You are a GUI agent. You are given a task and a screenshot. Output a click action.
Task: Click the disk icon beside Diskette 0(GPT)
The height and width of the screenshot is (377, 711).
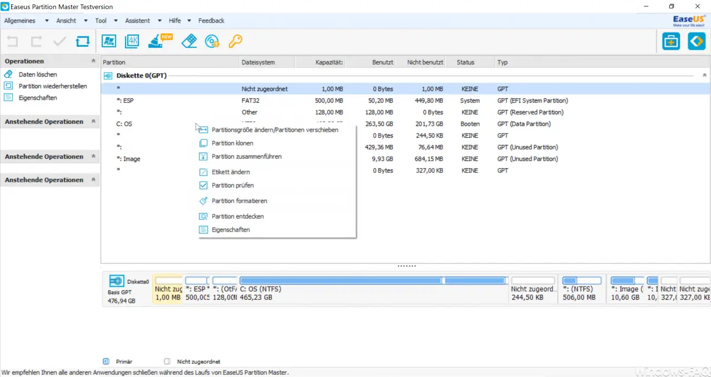108,76
